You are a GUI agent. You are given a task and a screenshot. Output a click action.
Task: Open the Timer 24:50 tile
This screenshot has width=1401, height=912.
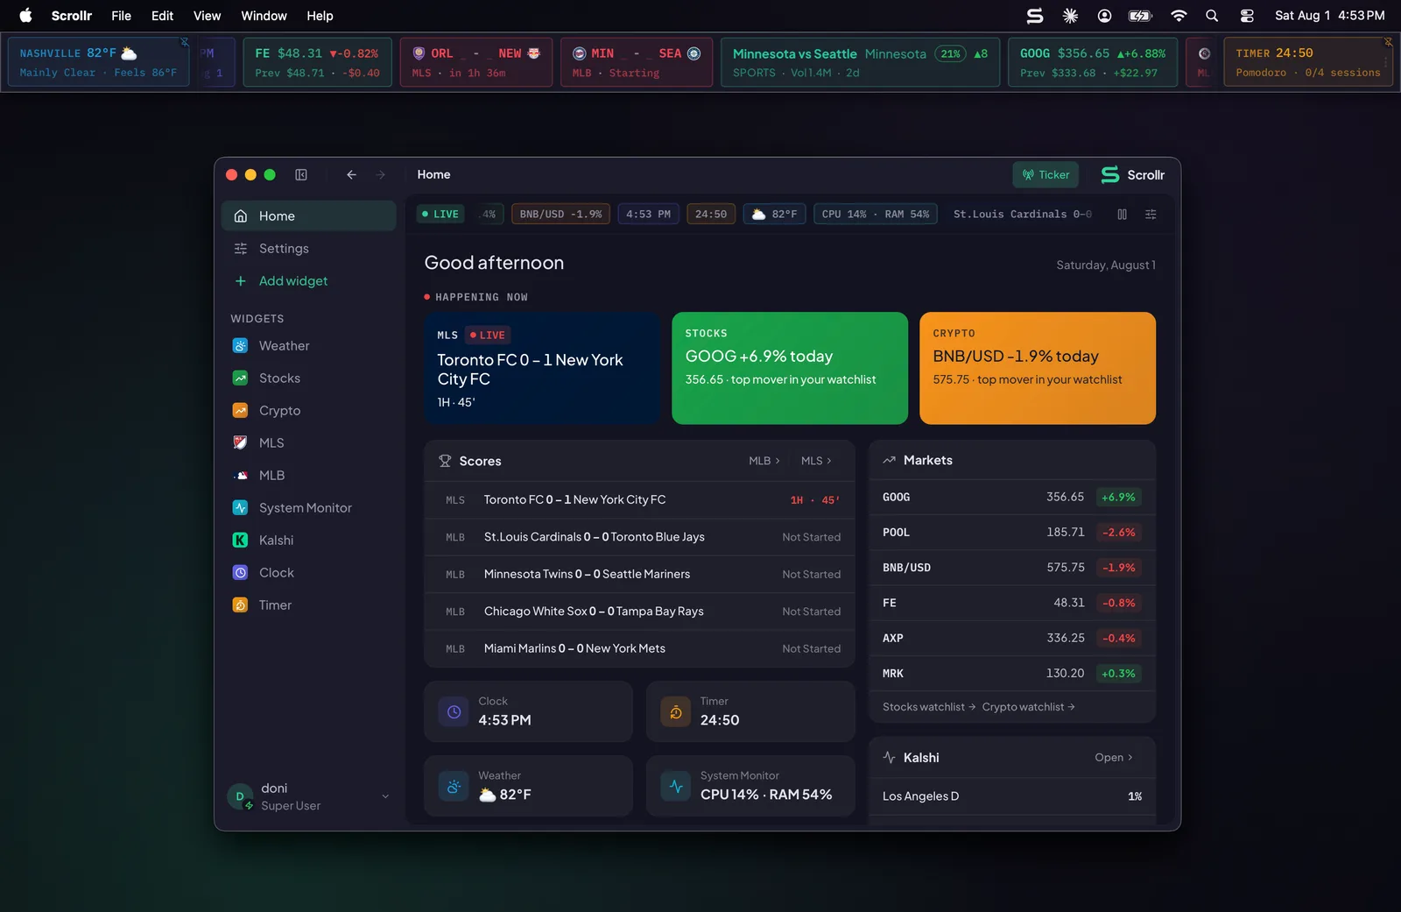[x=750, y=712]
